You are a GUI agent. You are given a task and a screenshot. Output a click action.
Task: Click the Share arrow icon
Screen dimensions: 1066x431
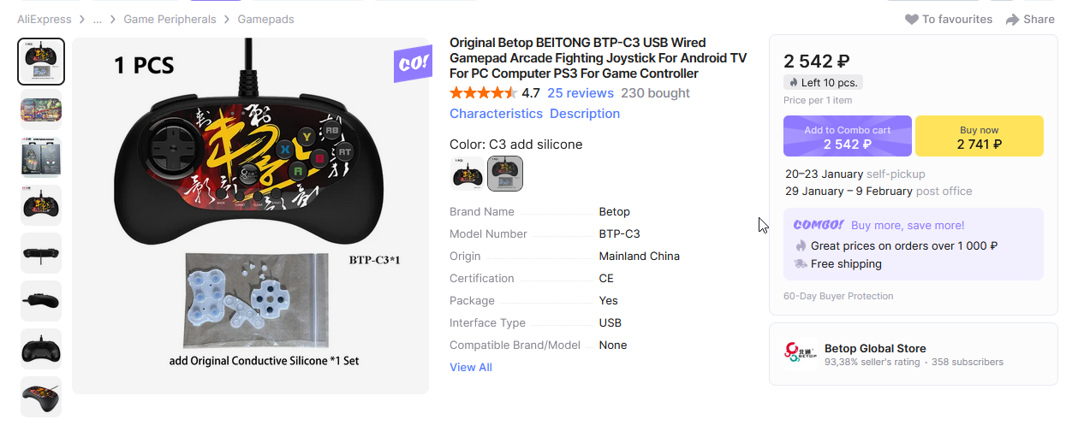pyautogui.click(x=1013, y=20)
